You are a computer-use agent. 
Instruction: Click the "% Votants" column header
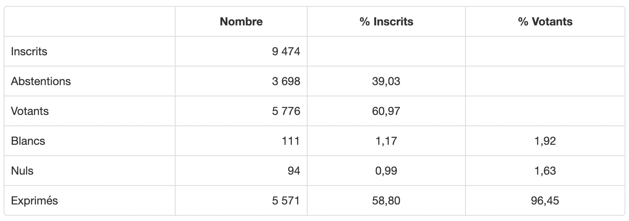[x=545, y=21]
